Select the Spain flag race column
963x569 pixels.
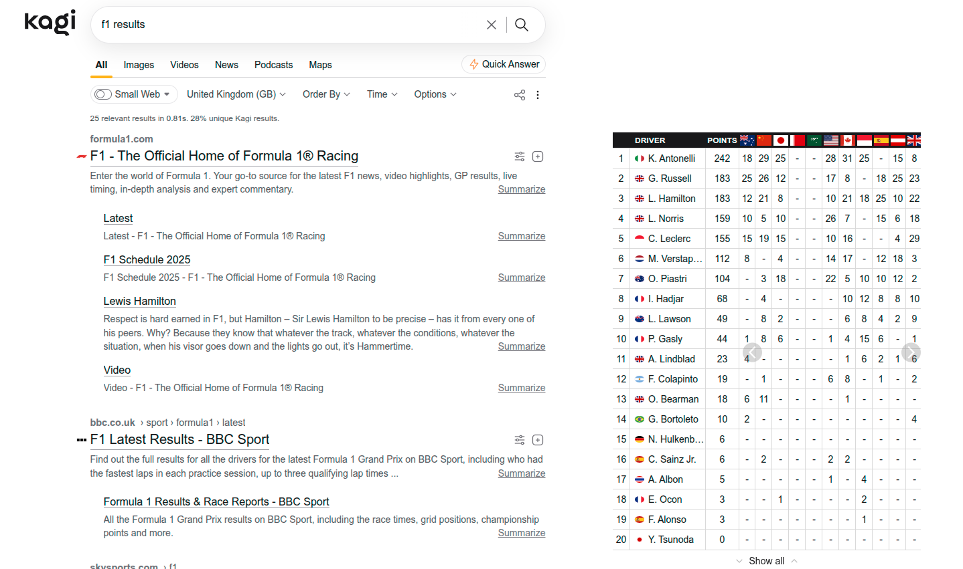tap(881, 140)
